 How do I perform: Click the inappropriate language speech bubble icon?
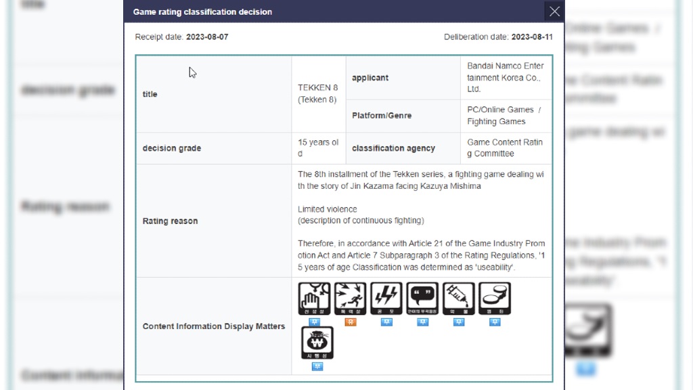tap(422, 299)
